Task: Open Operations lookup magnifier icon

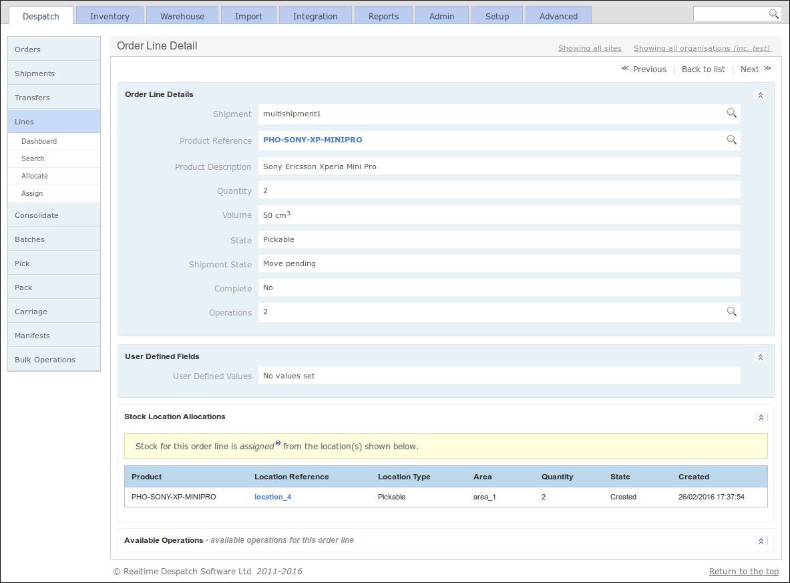Action: (x=731, y=312)
